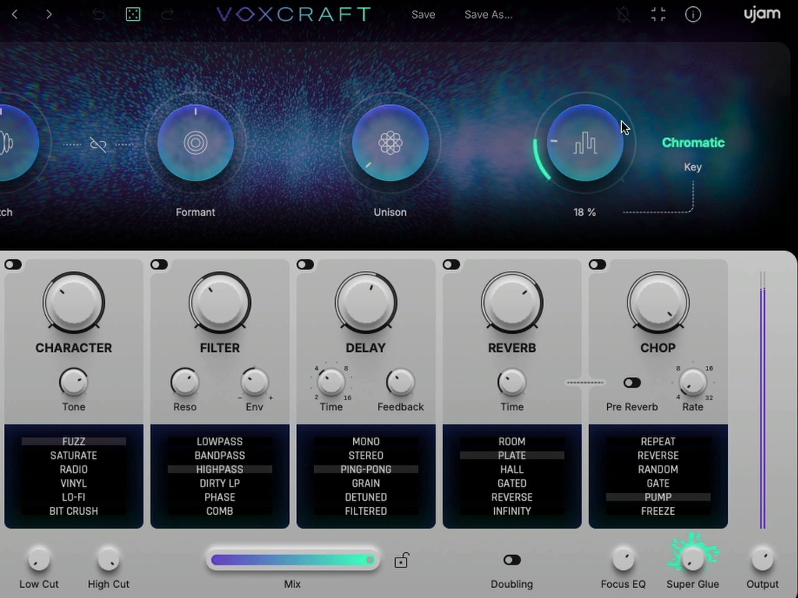Click the large Character amount knob
This screenshot has width=798, height=598.
pos(74,303)
